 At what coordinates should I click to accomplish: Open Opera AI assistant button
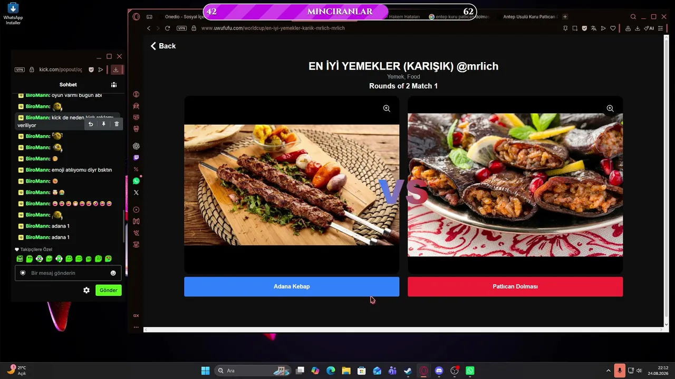(x=649, y=28)
